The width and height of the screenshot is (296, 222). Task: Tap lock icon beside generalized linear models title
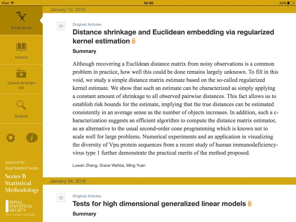[250, 204]
